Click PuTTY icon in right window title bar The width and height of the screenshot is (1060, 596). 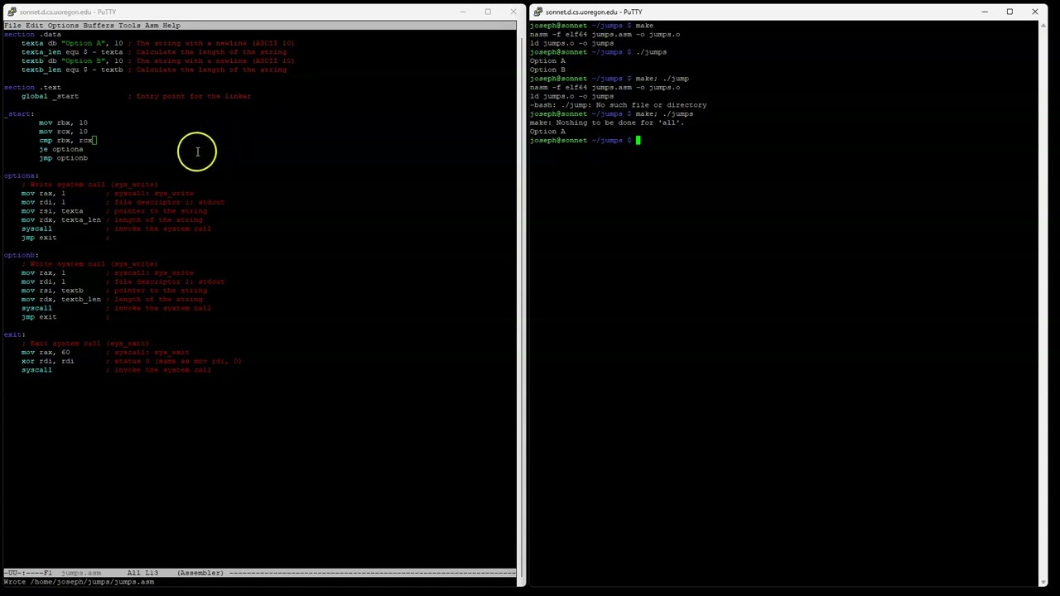pos(538,12)
